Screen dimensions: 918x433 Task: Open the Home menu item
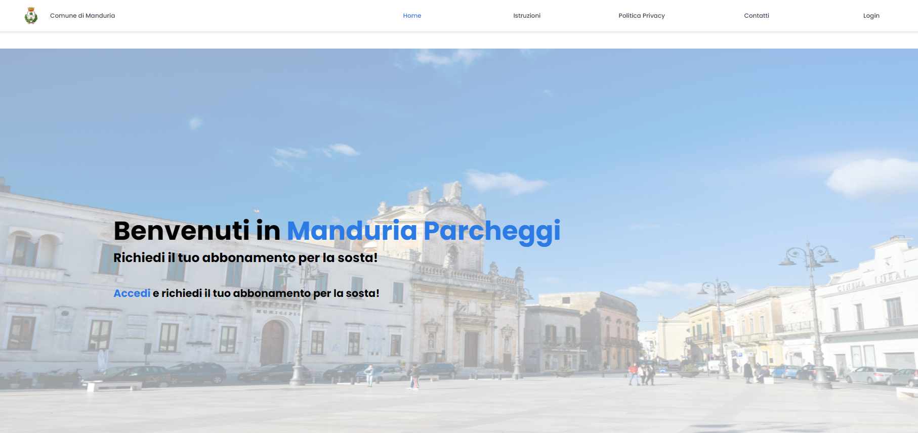(412, 16)
